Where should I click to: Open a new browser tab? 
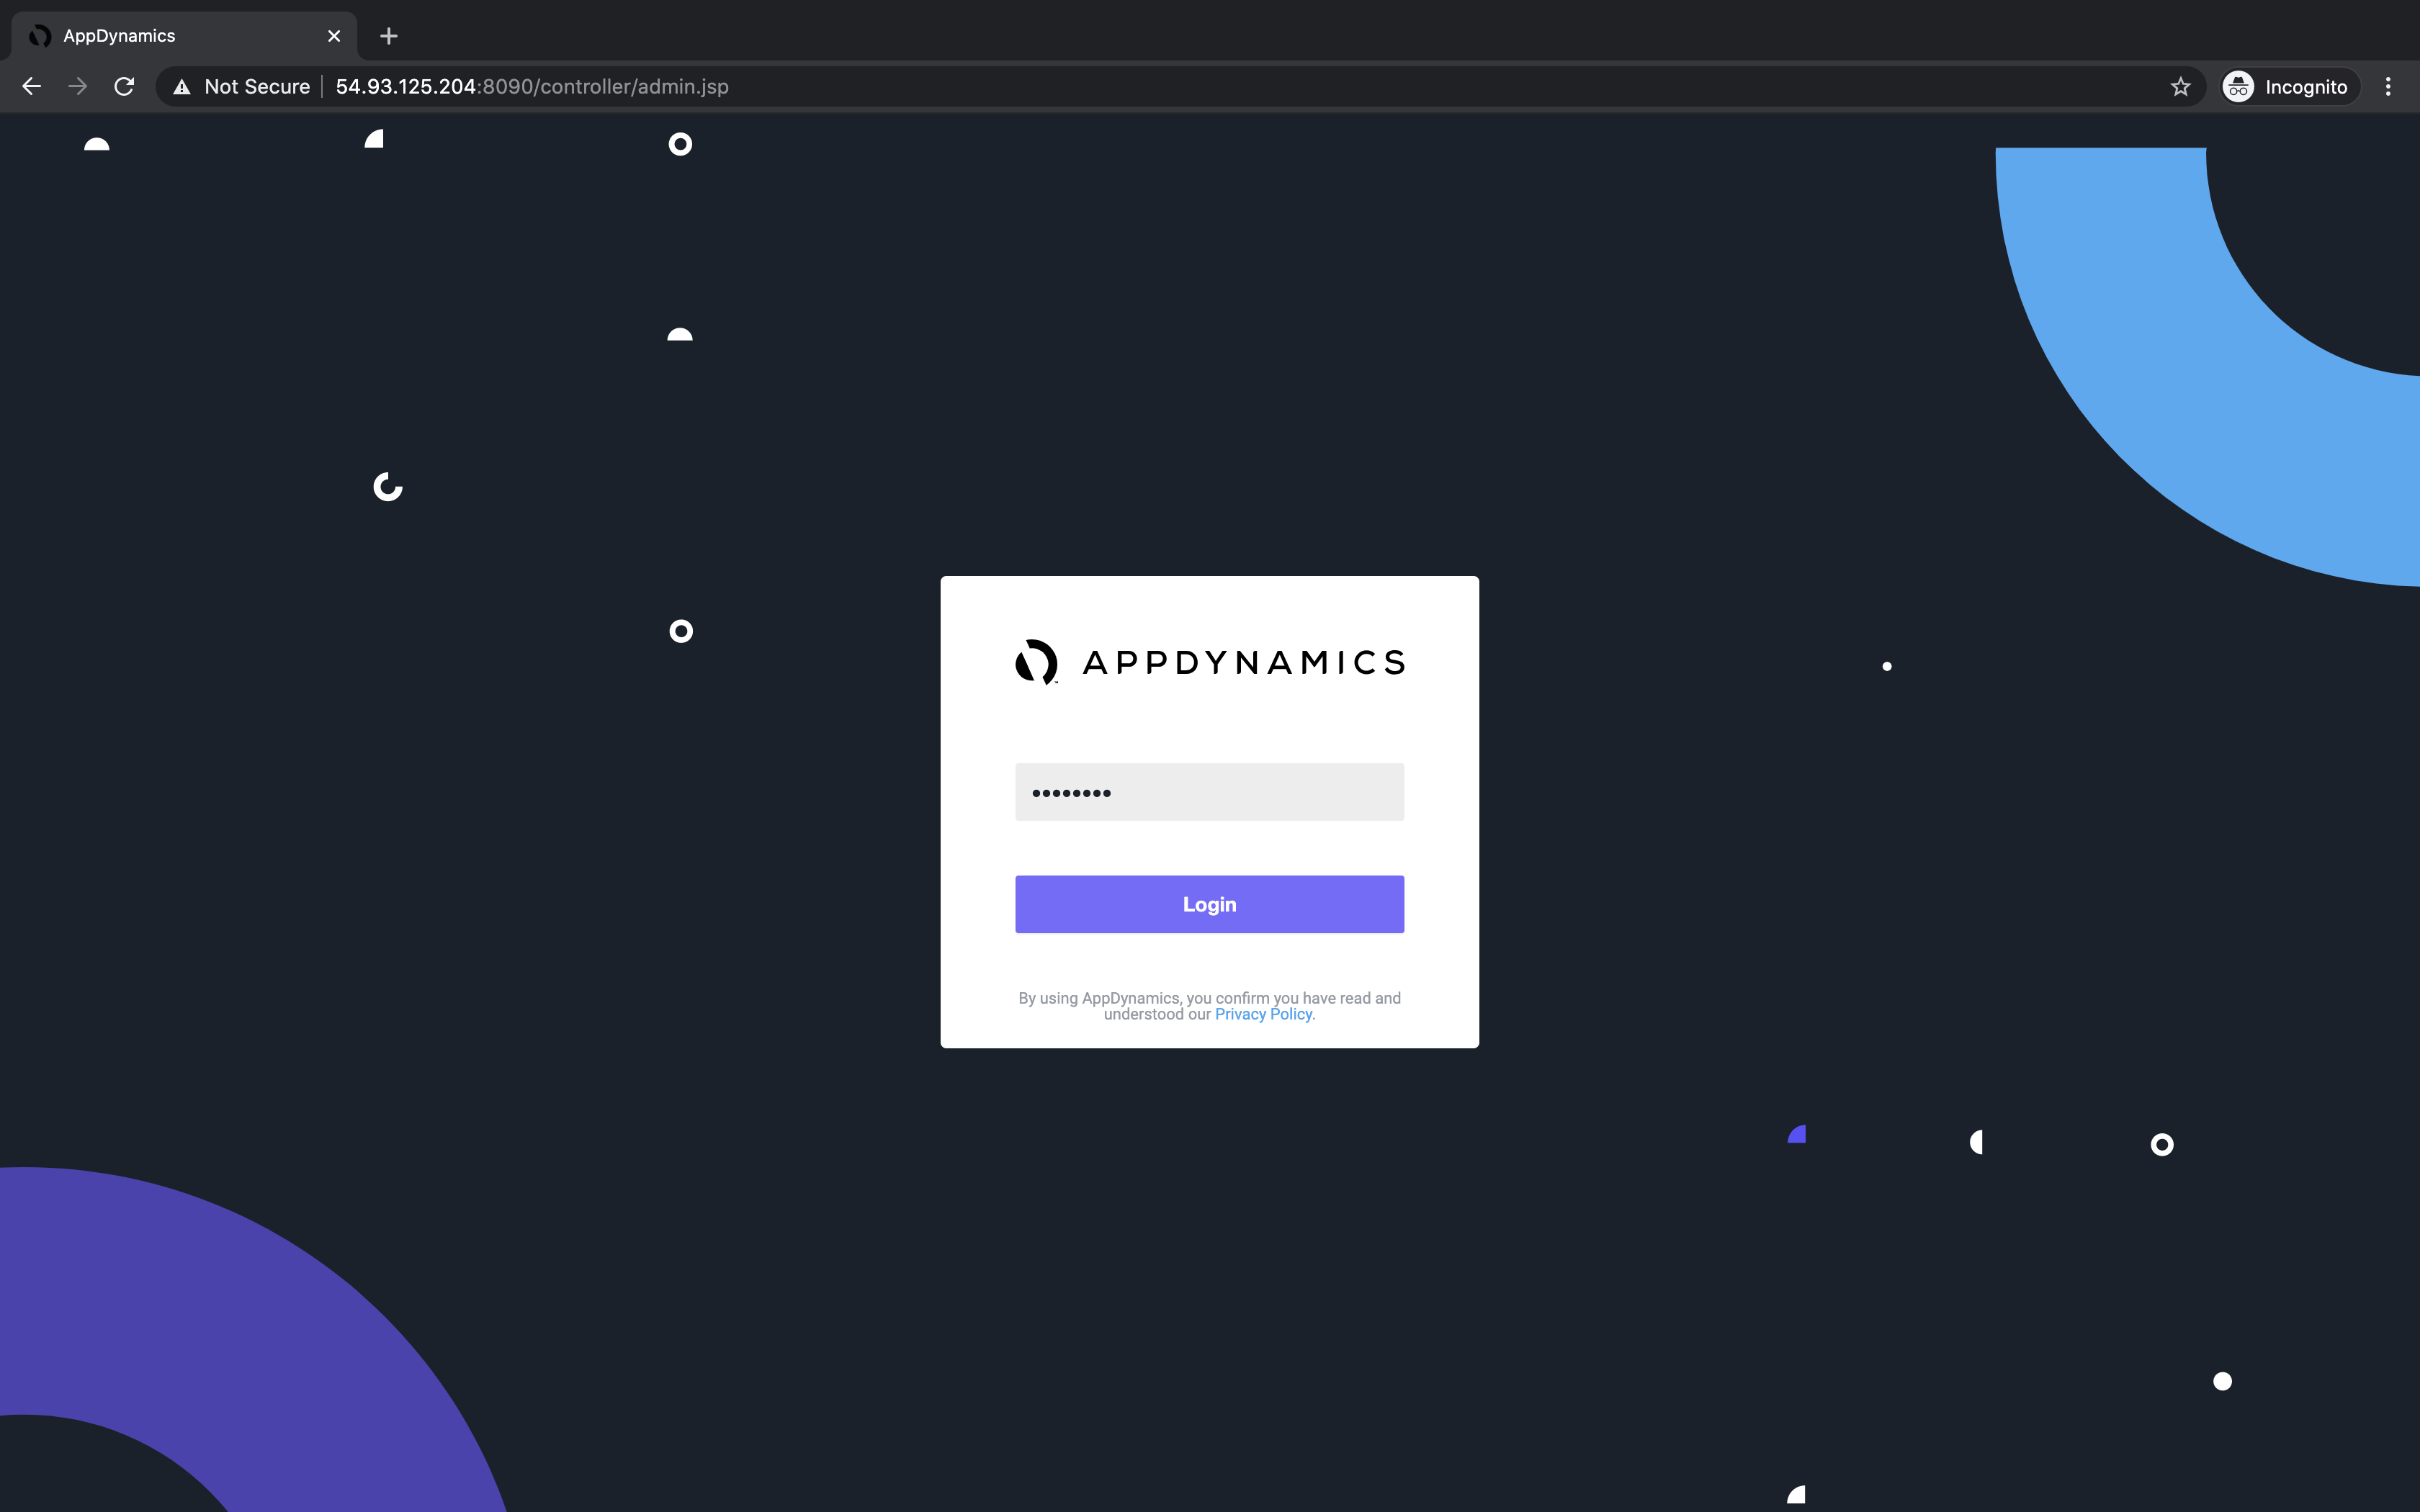[x=389, y=36]
